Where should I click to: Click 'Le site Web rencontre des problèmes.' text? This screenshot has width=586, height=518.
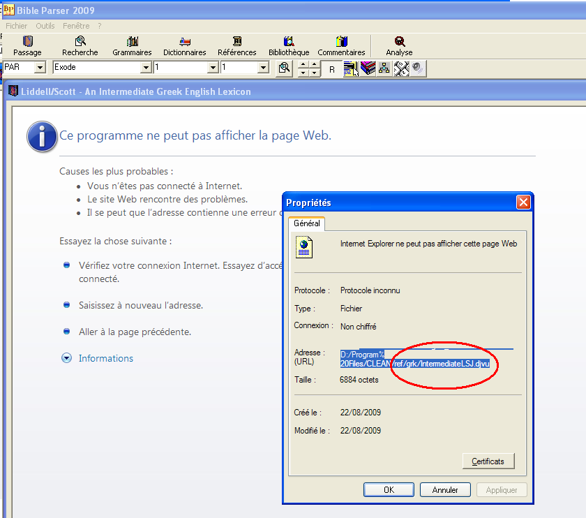tap(167, 200)
